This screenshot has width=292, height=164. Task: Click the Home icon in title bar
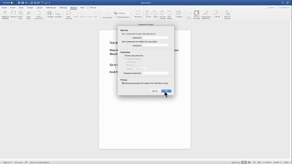(x=19, y=3)
